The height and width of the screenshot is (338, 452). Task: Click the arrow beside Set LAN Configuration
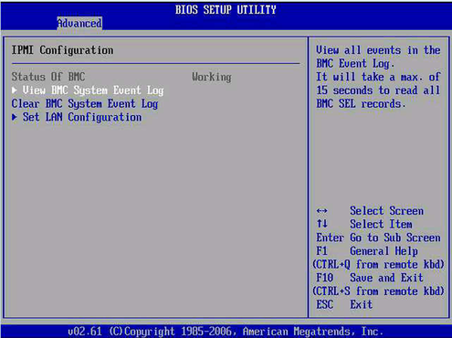click(x=15, y=117)
